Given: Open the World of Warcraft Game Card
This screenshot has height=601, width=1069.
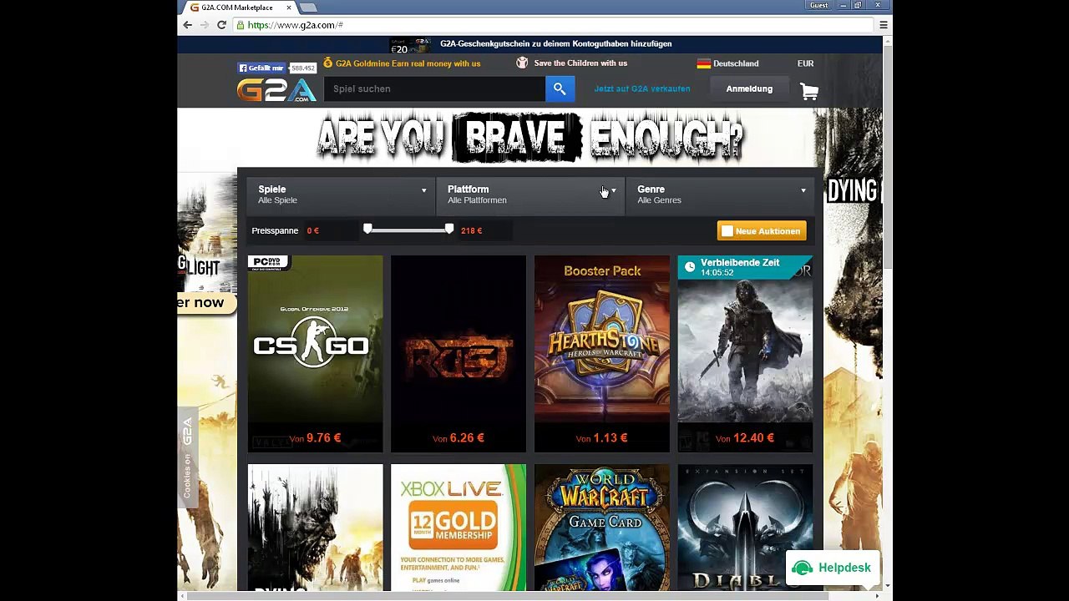Looking at the screenshot, I should pyautogui.click(x=602, y=528).
